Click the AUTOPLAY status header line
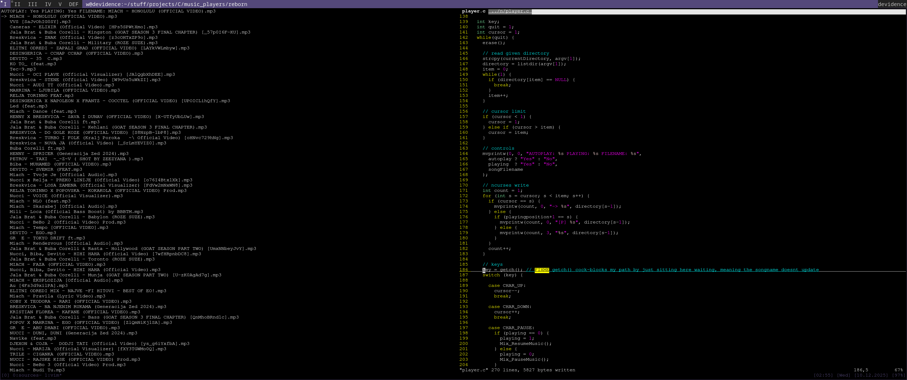 [108, 11]
